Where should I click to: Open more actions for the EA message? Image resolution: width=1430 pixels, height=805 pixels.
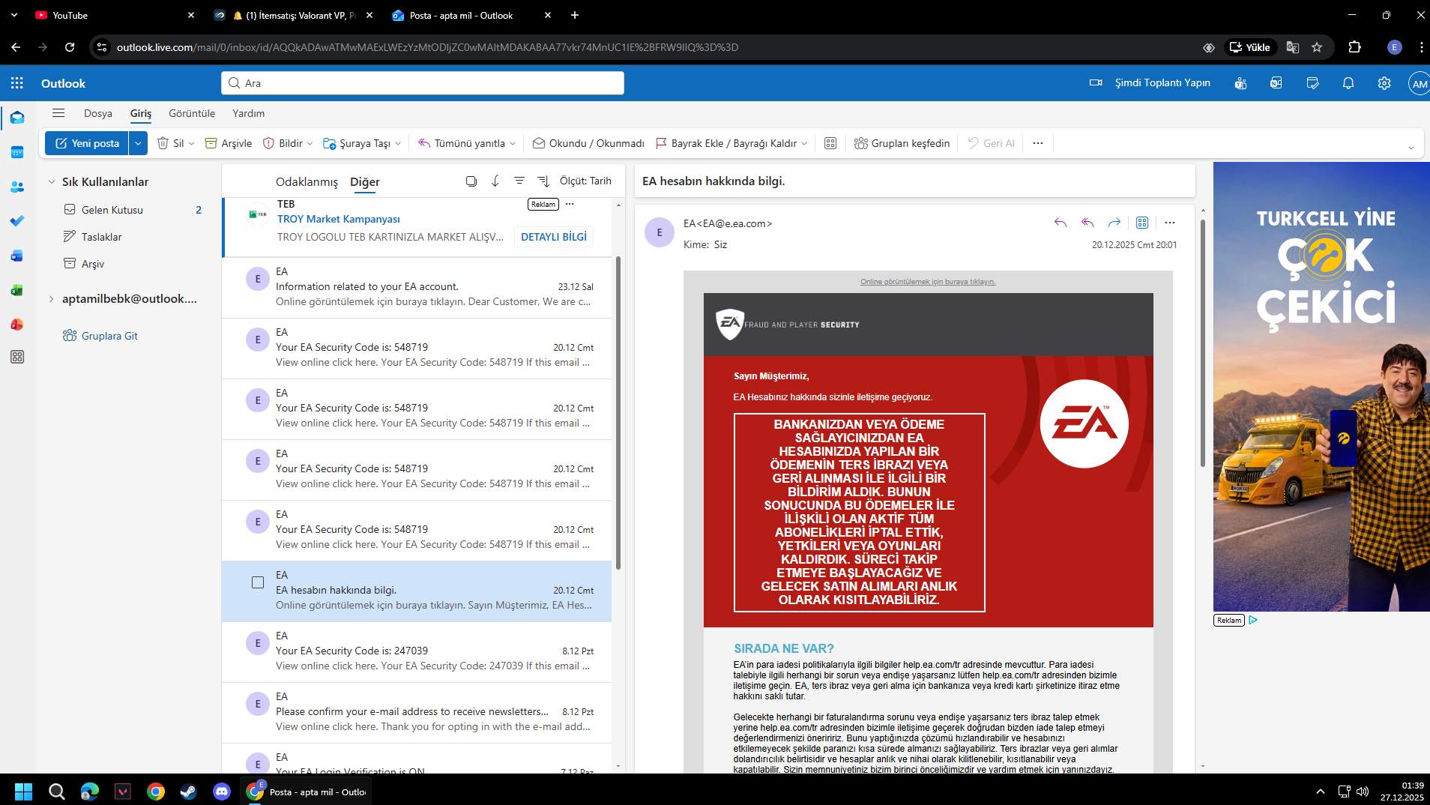[x=1170, y=223]
